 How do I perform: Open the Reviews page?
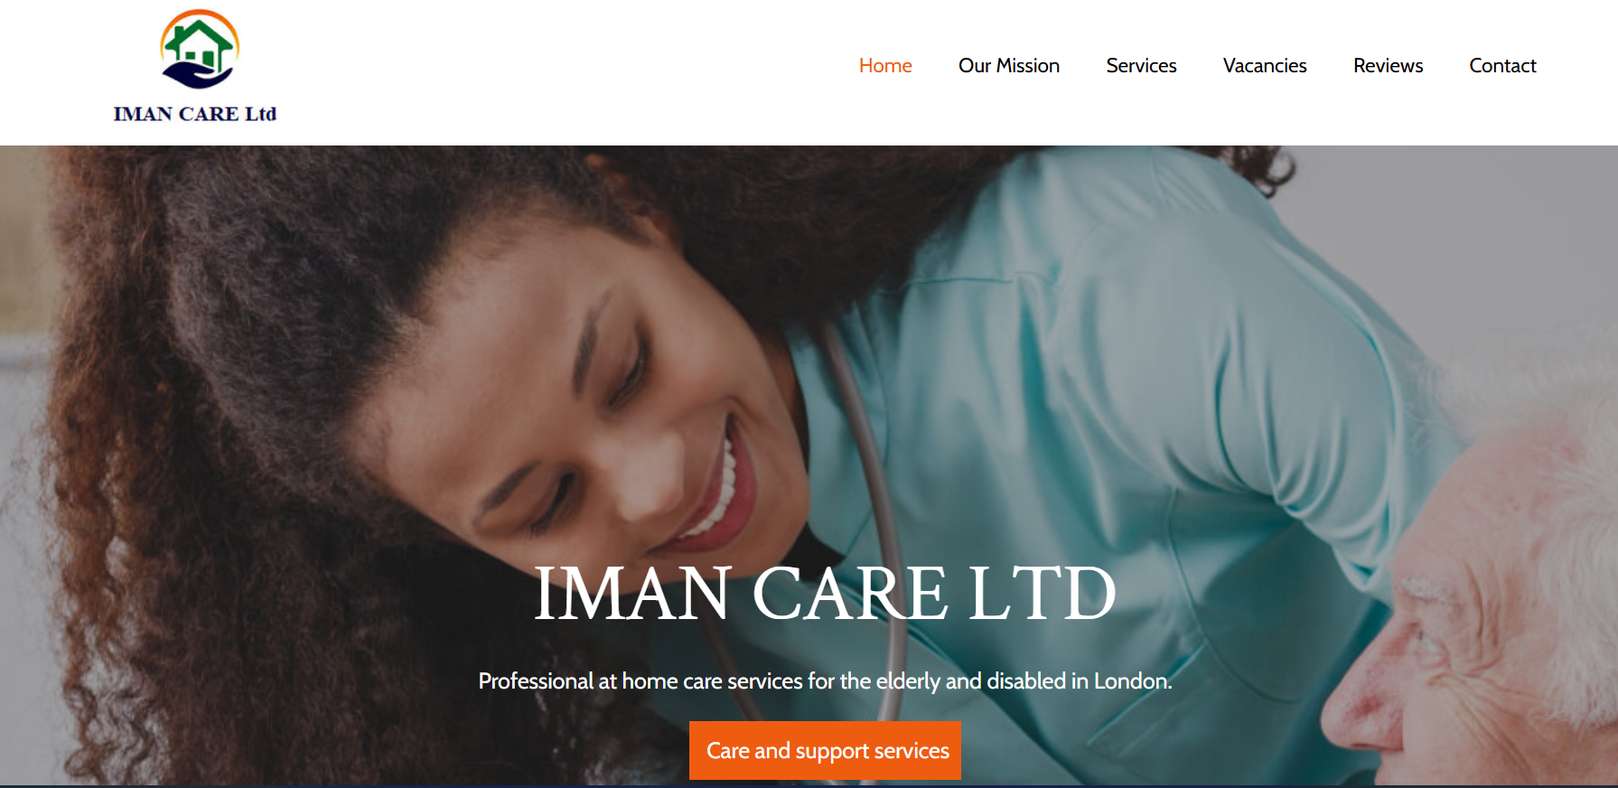click(x=1388, y=66)
